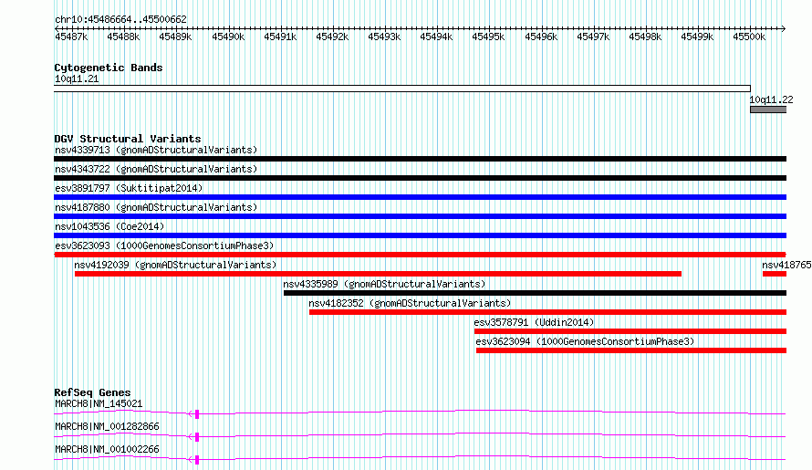
Task: Click the 45493k ruler tick label
Action: click(x=384, y=37)
